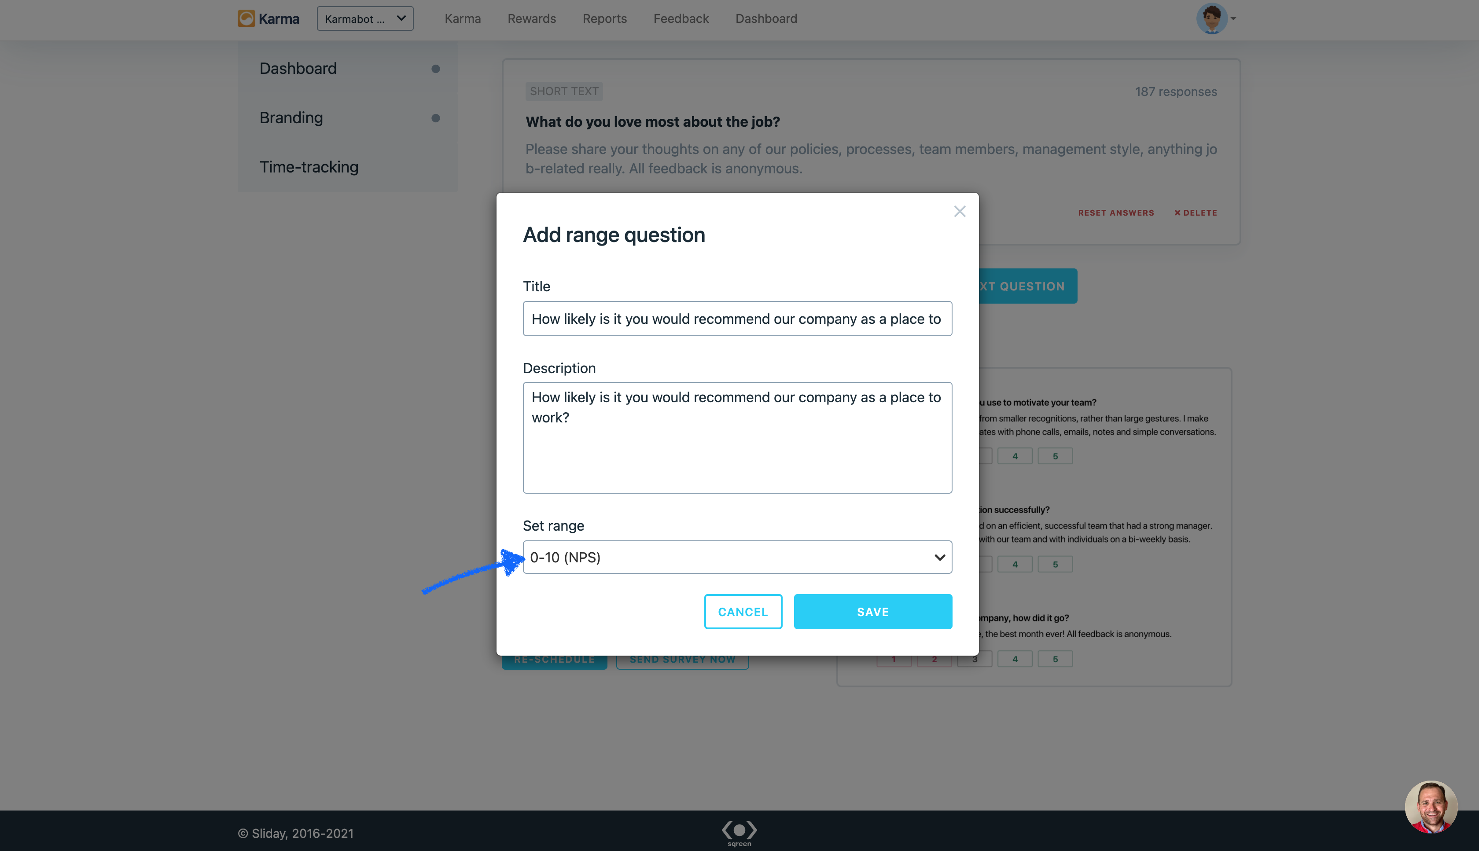Select Time-tracking in the sidebar

[x=309, y=167]
